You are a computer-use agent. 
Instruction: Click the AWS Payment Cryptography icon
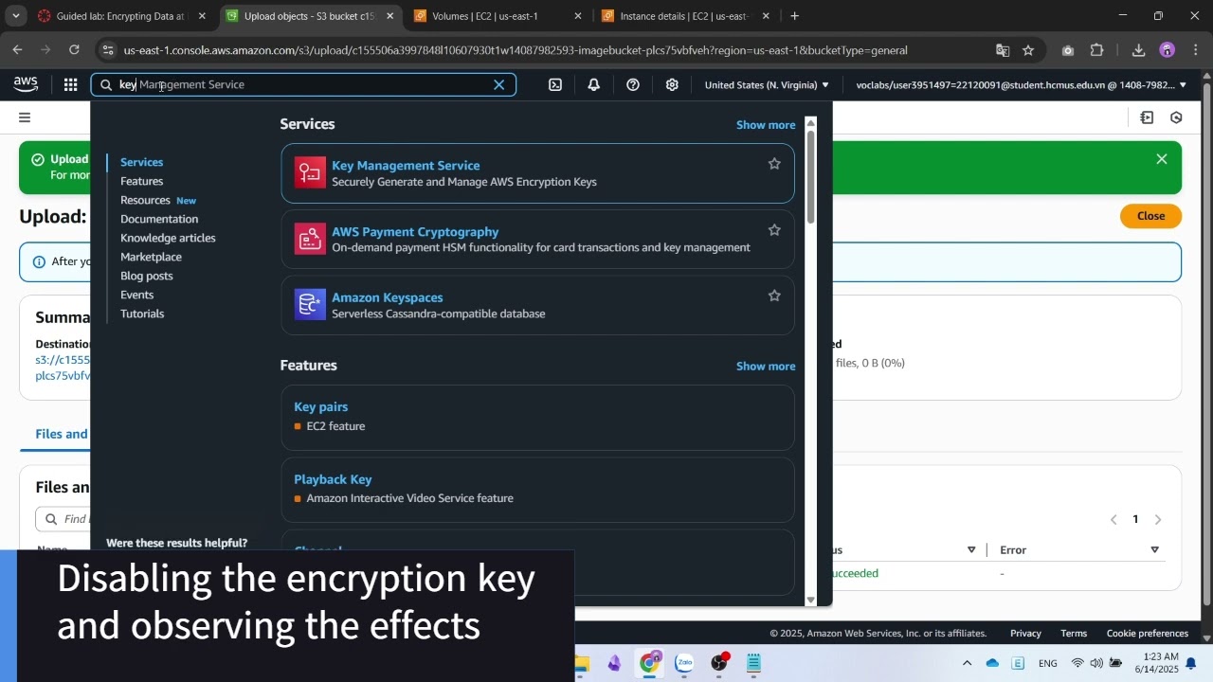click(x=310, y=239)
